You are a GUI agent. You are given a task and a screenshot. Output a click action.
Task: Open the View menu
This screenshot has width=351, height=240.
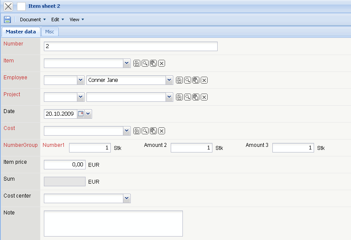(76, 19)
